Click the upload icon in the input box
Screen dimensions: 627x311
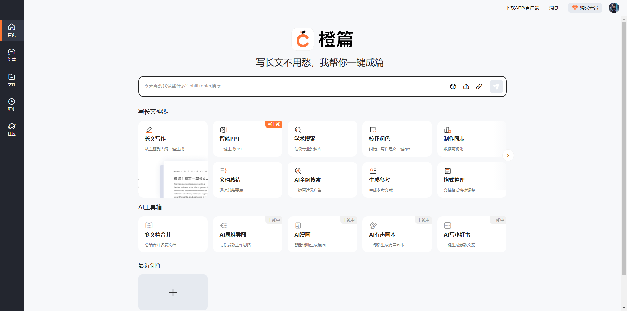click(466, 86)
